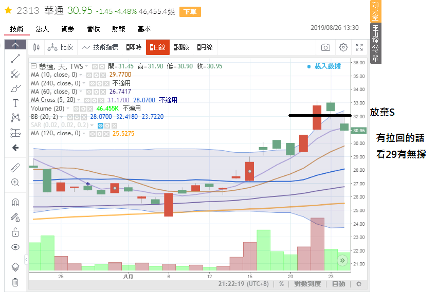Screen dimensions: 437x306
Task: Open the 資券 tab
Action: tap(68, 29)
